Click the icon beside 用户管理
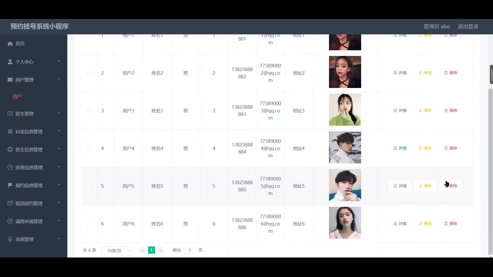Viewport: 493px width, 277px height. (x=10, y=80)
